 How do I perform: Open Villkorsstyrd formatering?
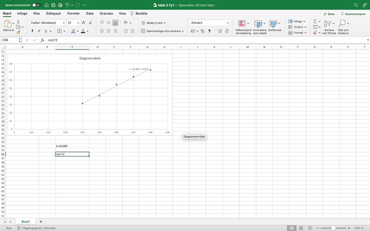click(x=243, y=27)
